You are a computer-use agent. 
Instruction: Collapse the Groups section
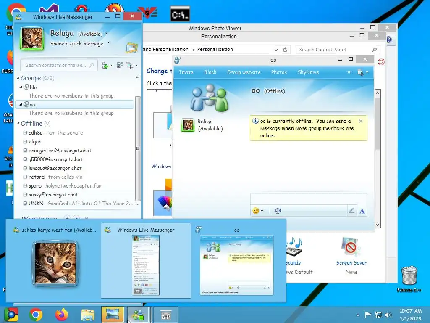pos(18,78)
